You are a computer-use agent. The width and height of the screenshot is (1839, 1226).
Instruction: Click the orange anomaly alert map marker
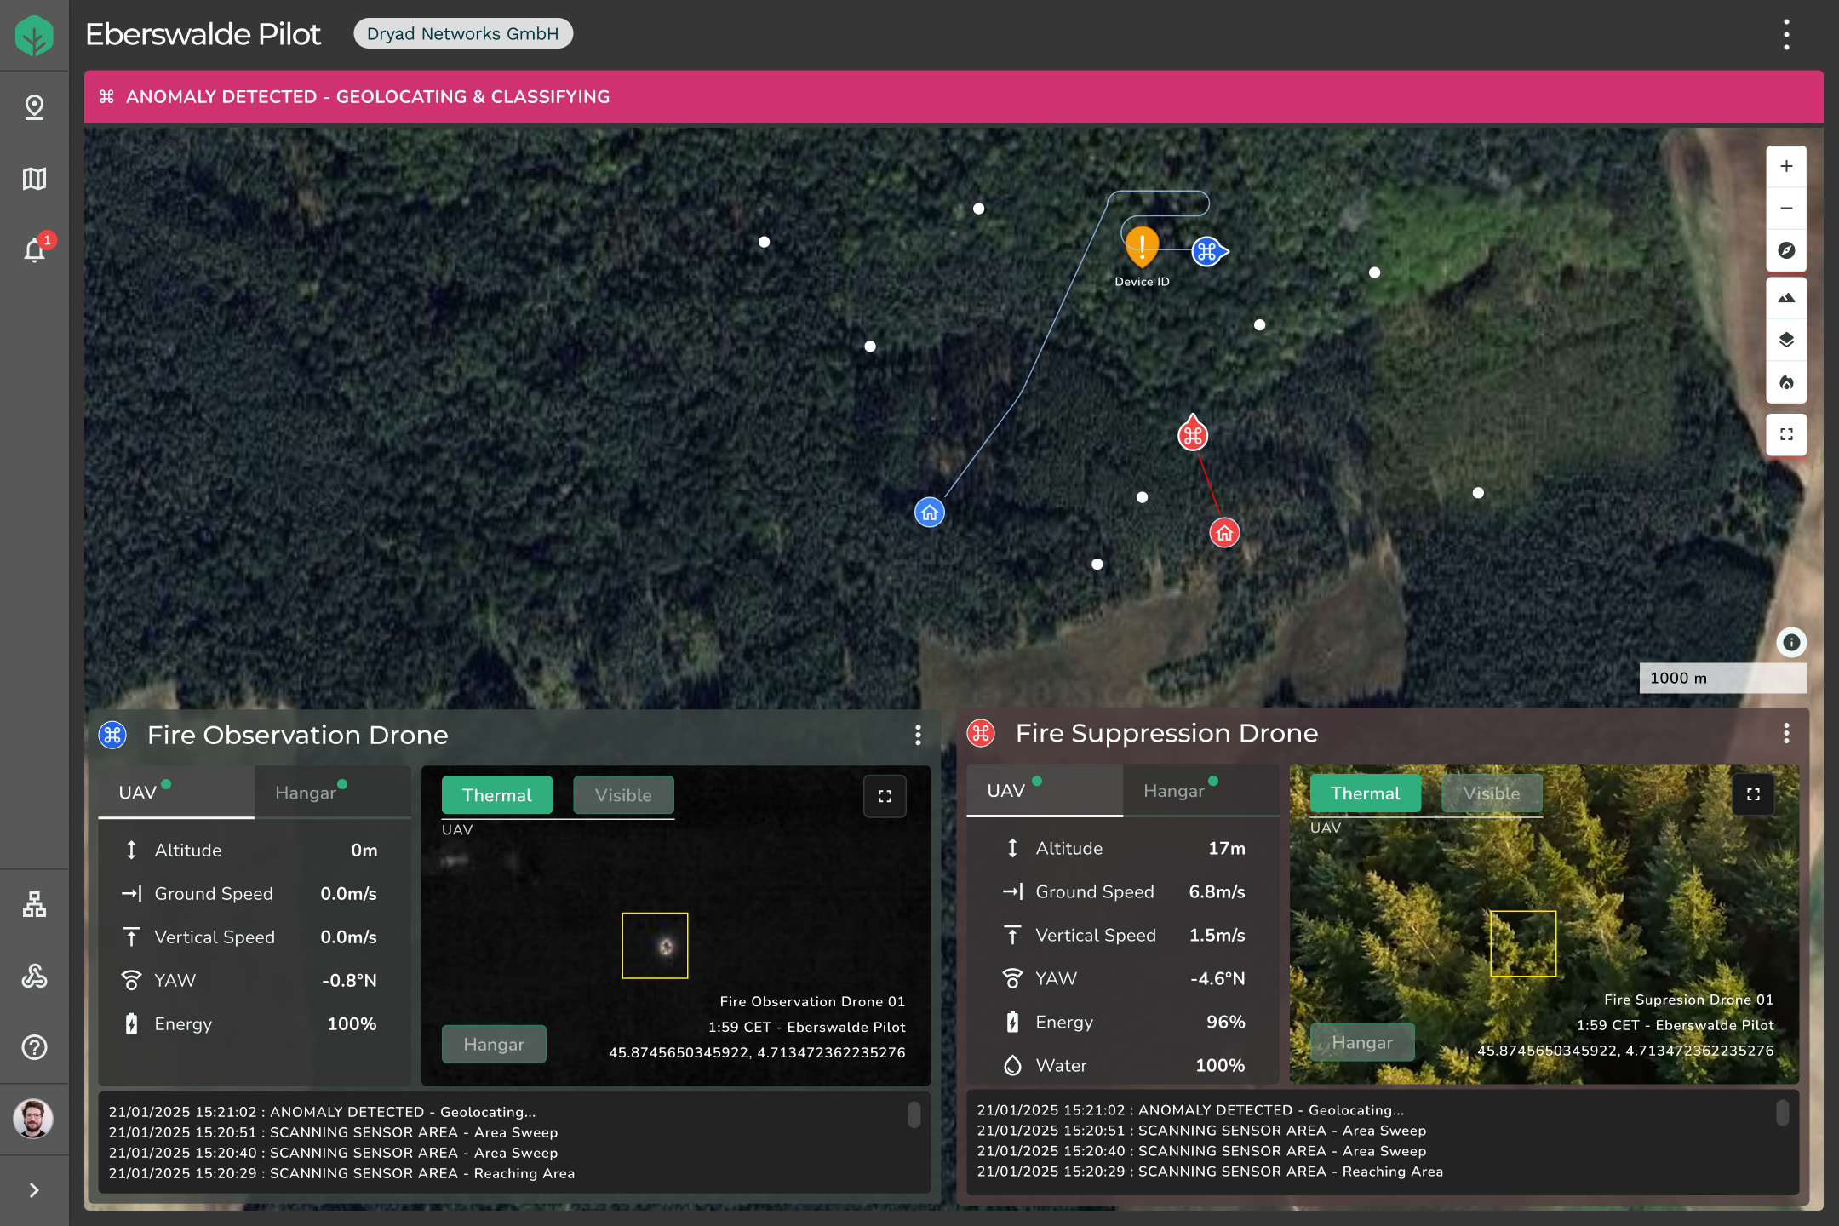tap(1142, 247)
